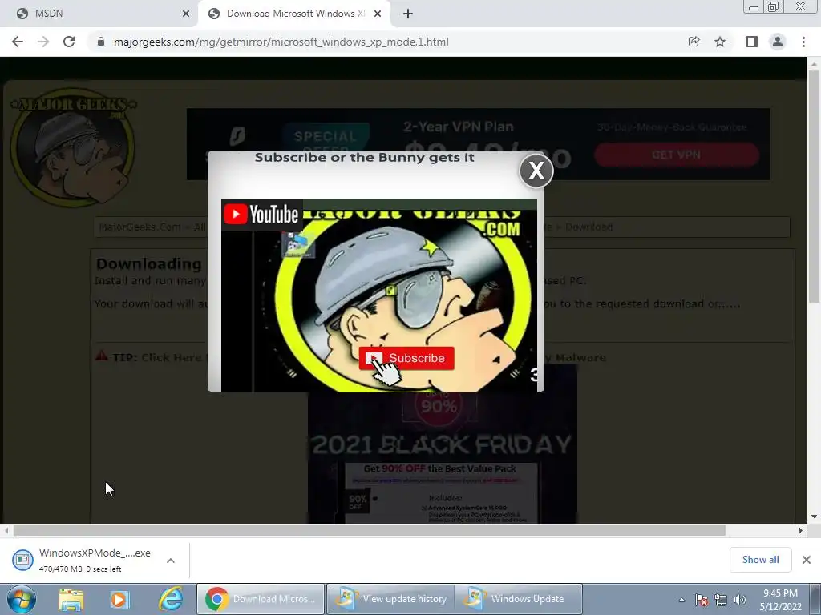
Task: Toggle the Chrome side panel icon
Action: 752,42
